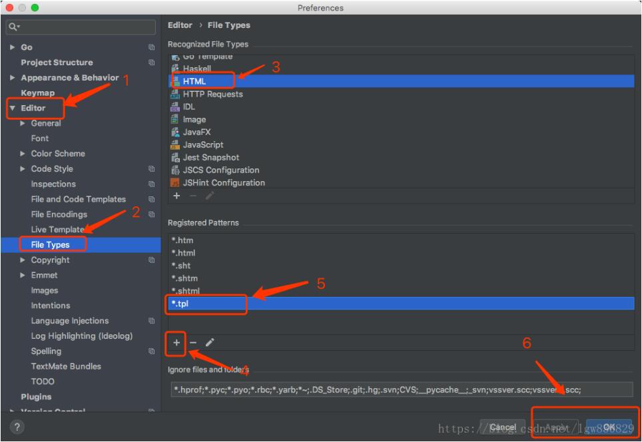Expand the Code Style subsection
This screenshot has width=642, height=442.
point(23,168)
